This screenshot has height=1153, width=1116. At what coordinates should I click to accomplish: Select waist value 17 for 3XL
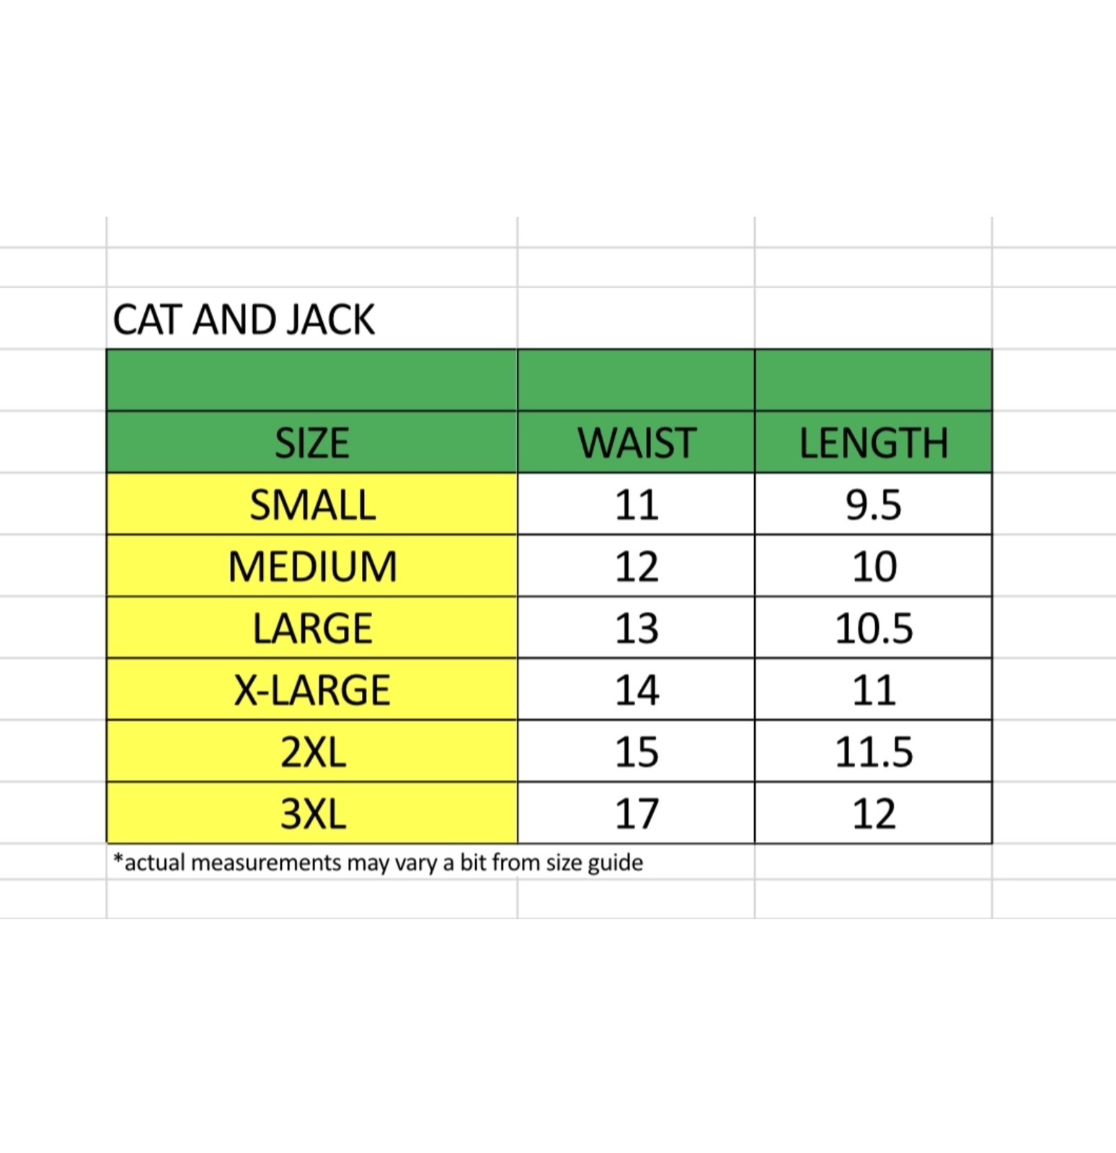point(636,814)
